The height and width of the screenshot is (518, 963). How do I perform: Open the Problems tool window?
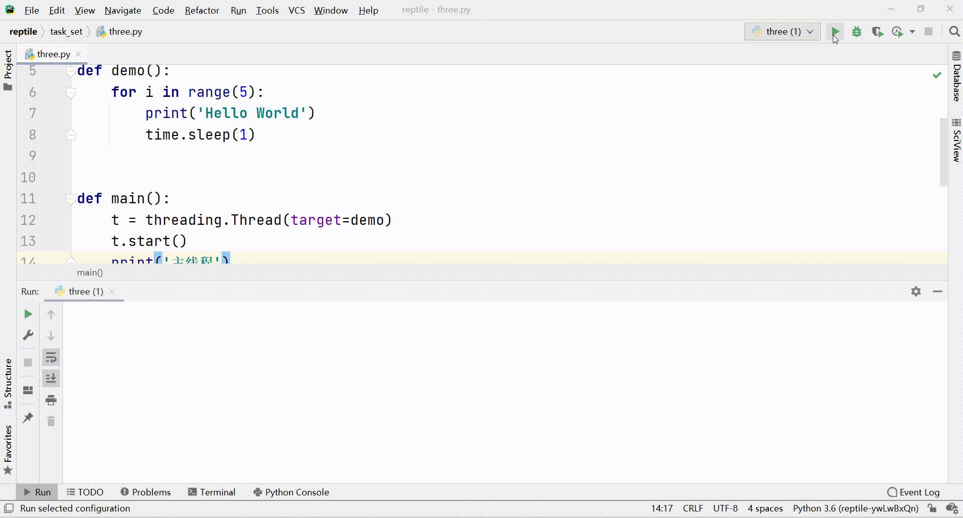pos(146,492)
